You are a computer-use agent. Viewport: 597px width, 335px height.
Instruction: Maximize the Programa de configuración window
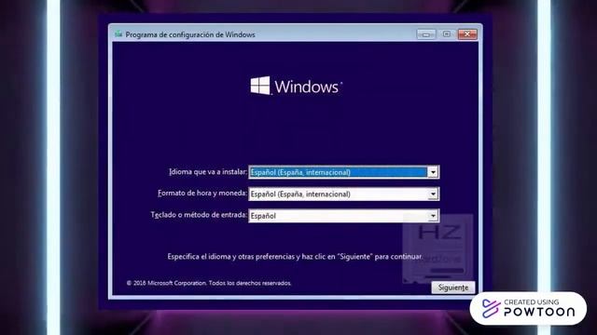pos(447,34)
